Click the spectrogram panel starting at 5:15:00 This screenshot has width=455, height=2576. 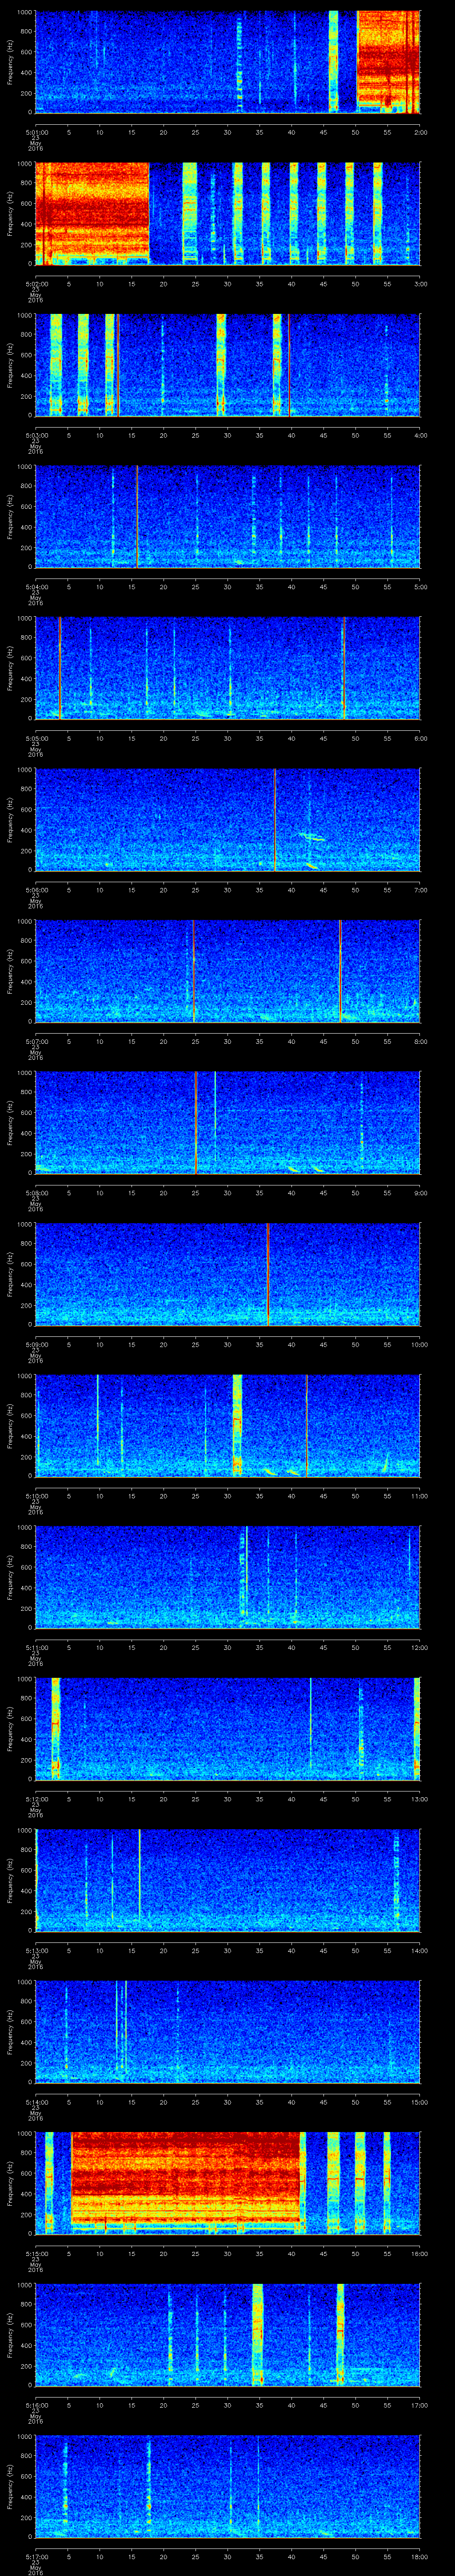(x=228, y=2183)
